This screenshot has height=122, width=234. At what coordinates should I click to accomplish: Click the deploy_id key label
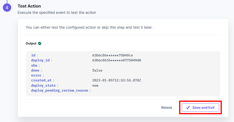pyautogui.click(x=40, y=60)
